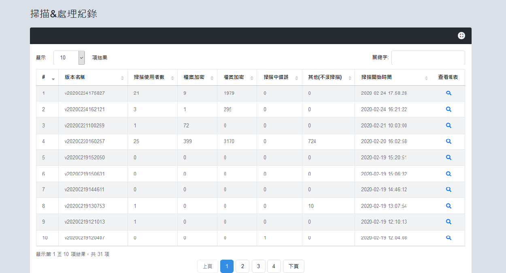
Task: Click the fullscreen expand icon in dark header
Action: click(x=461, y=36)
